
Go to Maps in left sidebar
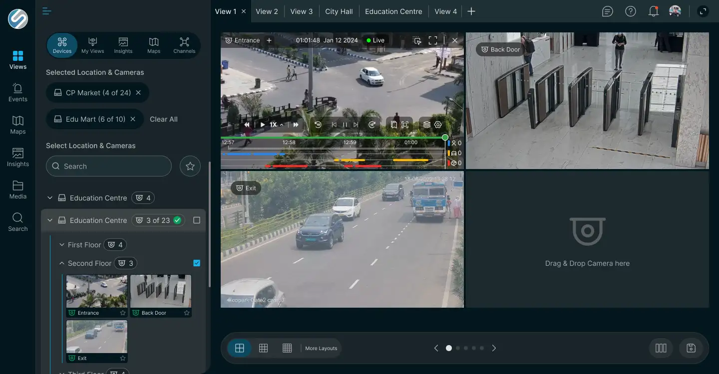point(17,125)
